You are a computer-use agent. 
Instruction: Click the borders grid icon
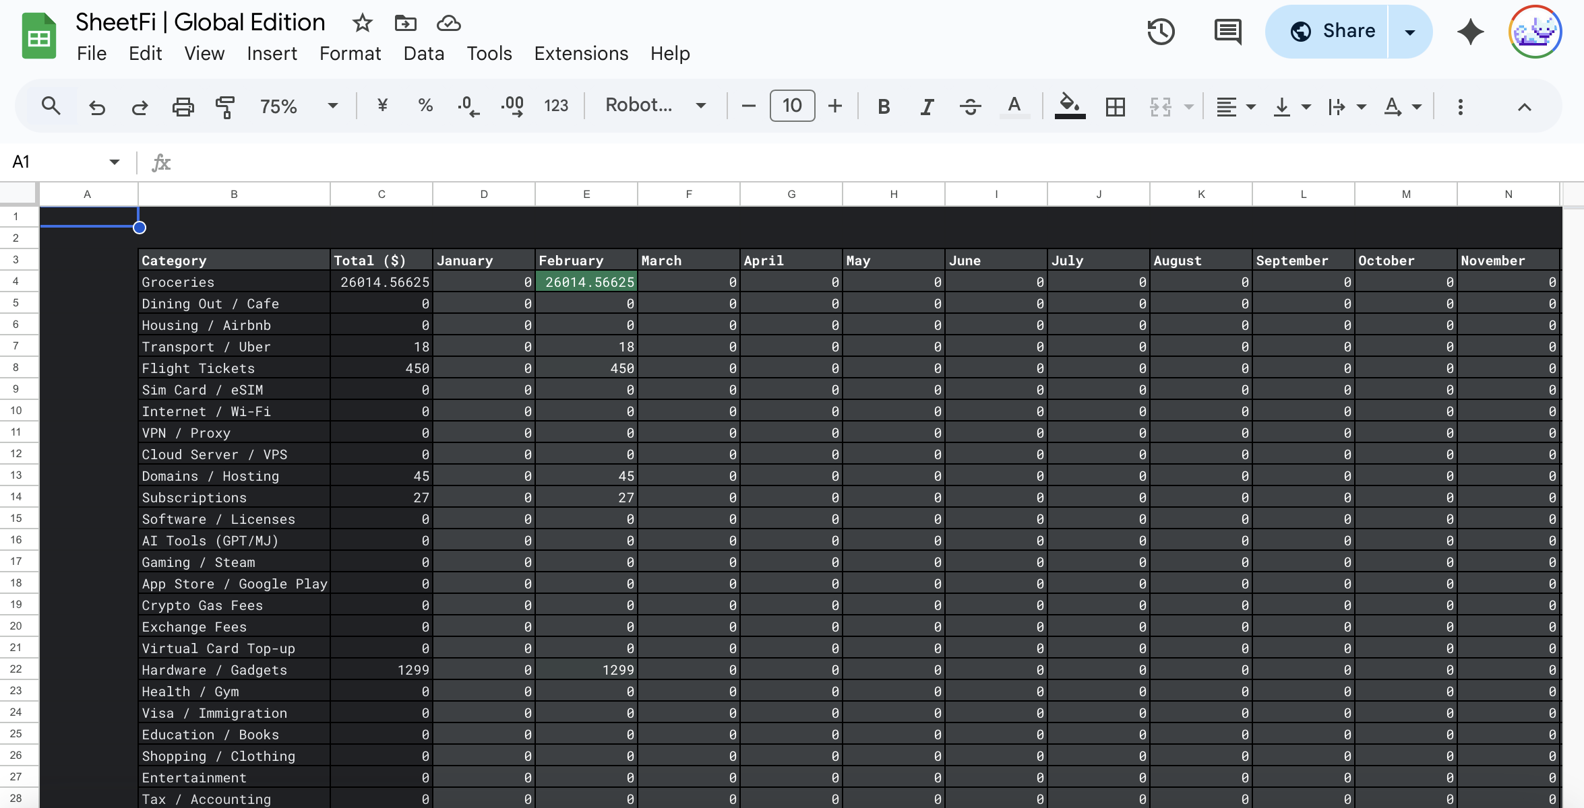tap(1115, 106)
